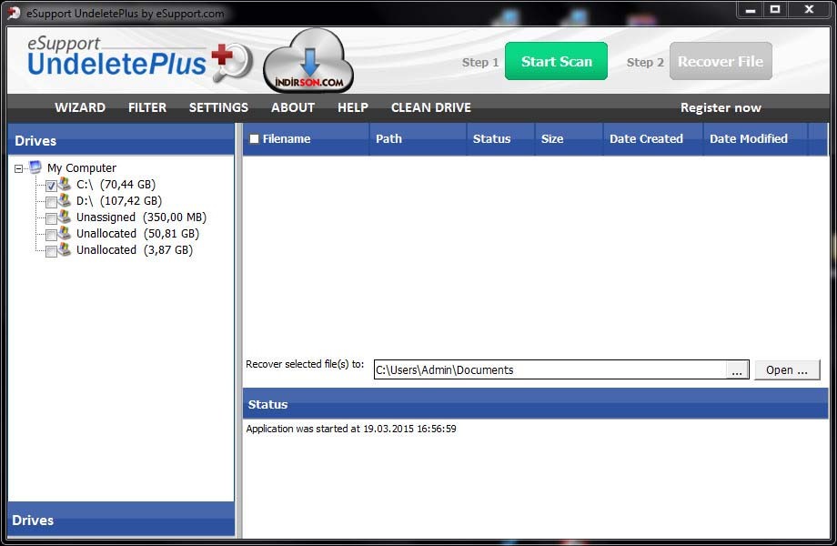Select the Unallocated (3,87 GB) checkbox
This screenshot has height=546, width=837.
pyautogui.click(x=51, y=251)
